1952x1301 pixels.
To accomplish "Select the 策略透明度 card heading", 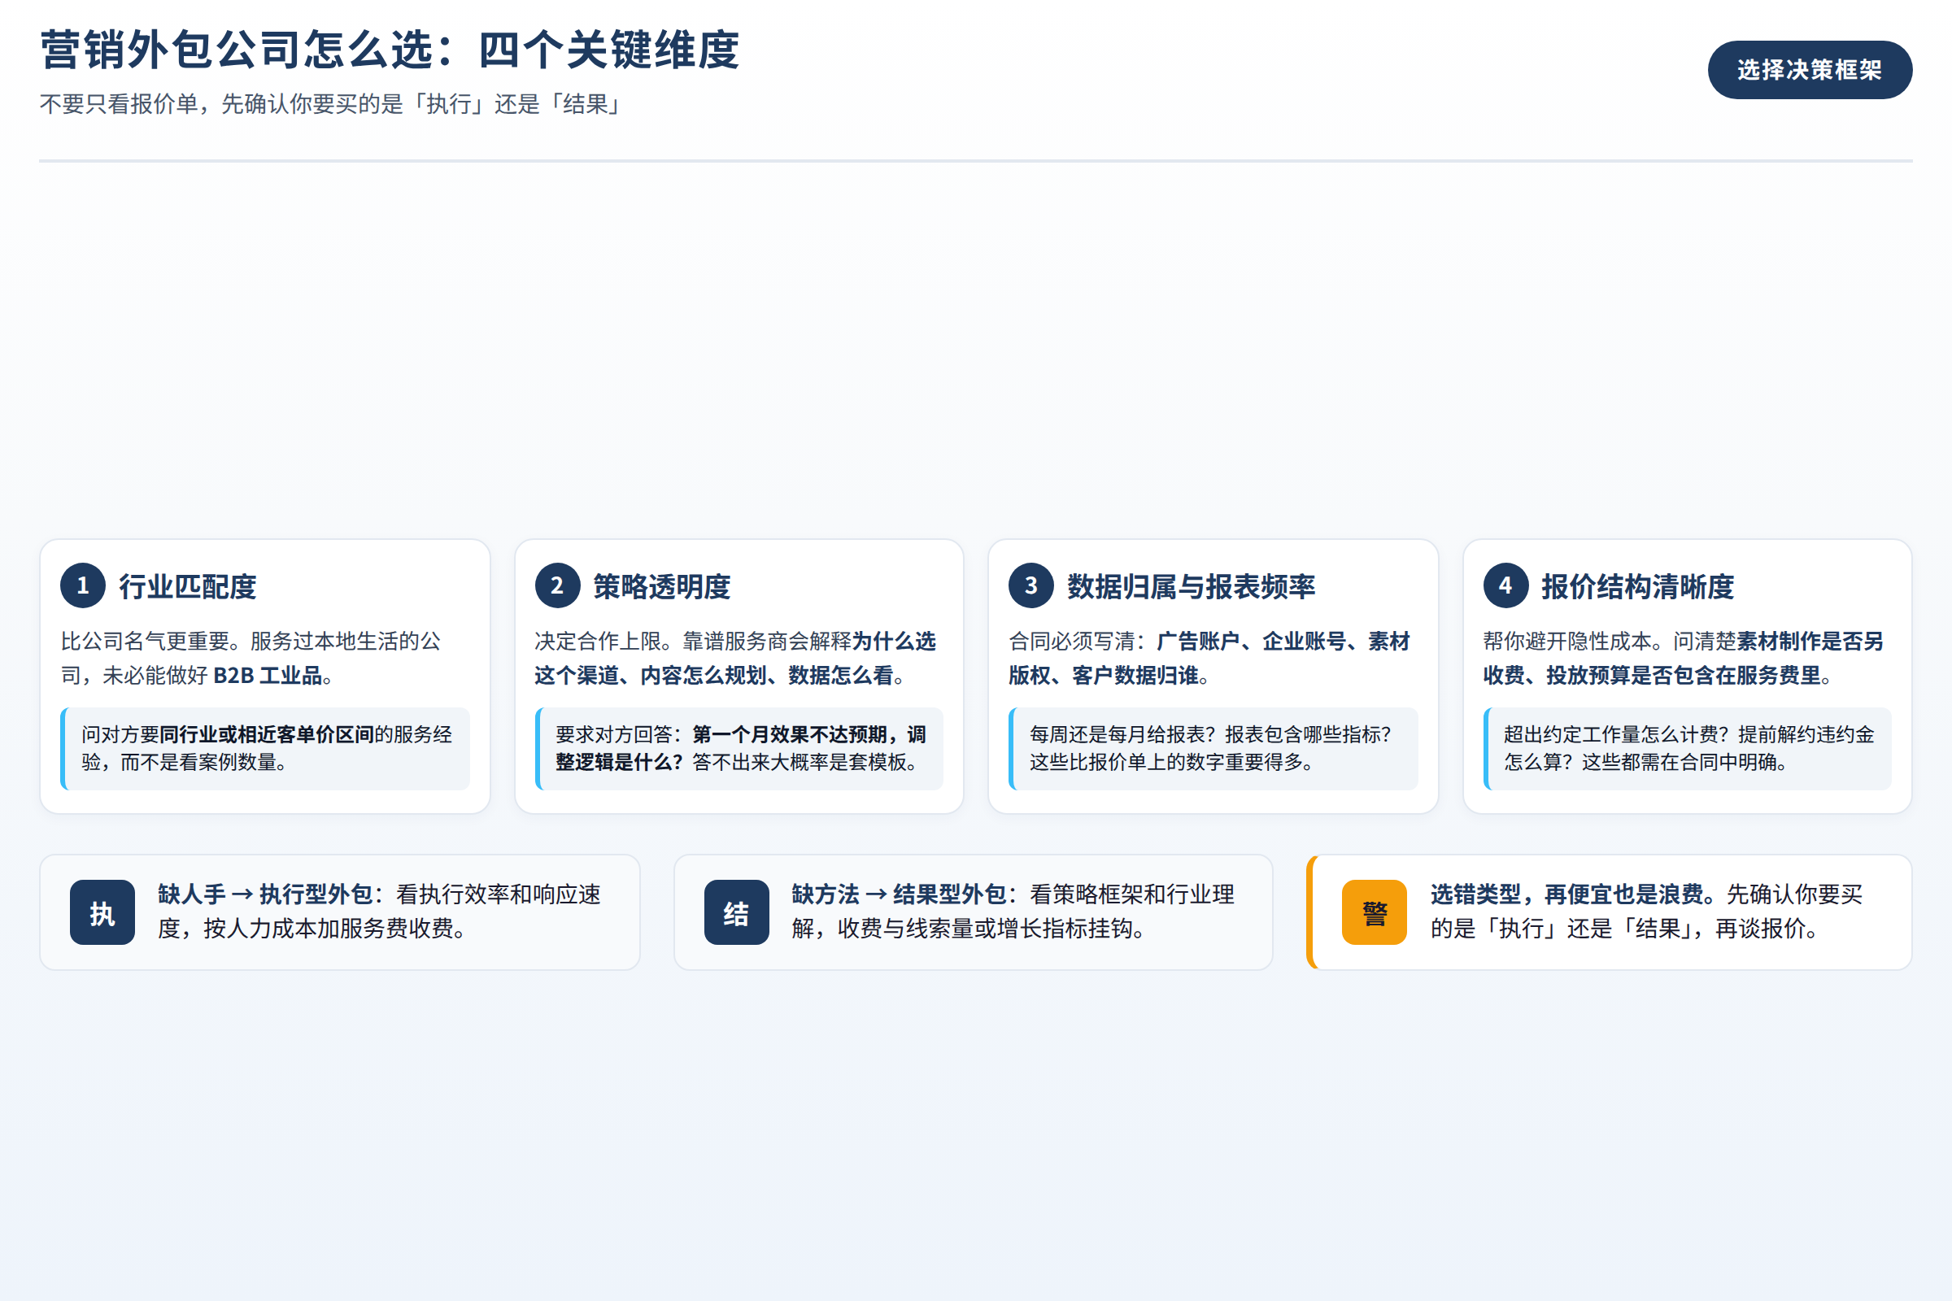I will tap(661, 586).
